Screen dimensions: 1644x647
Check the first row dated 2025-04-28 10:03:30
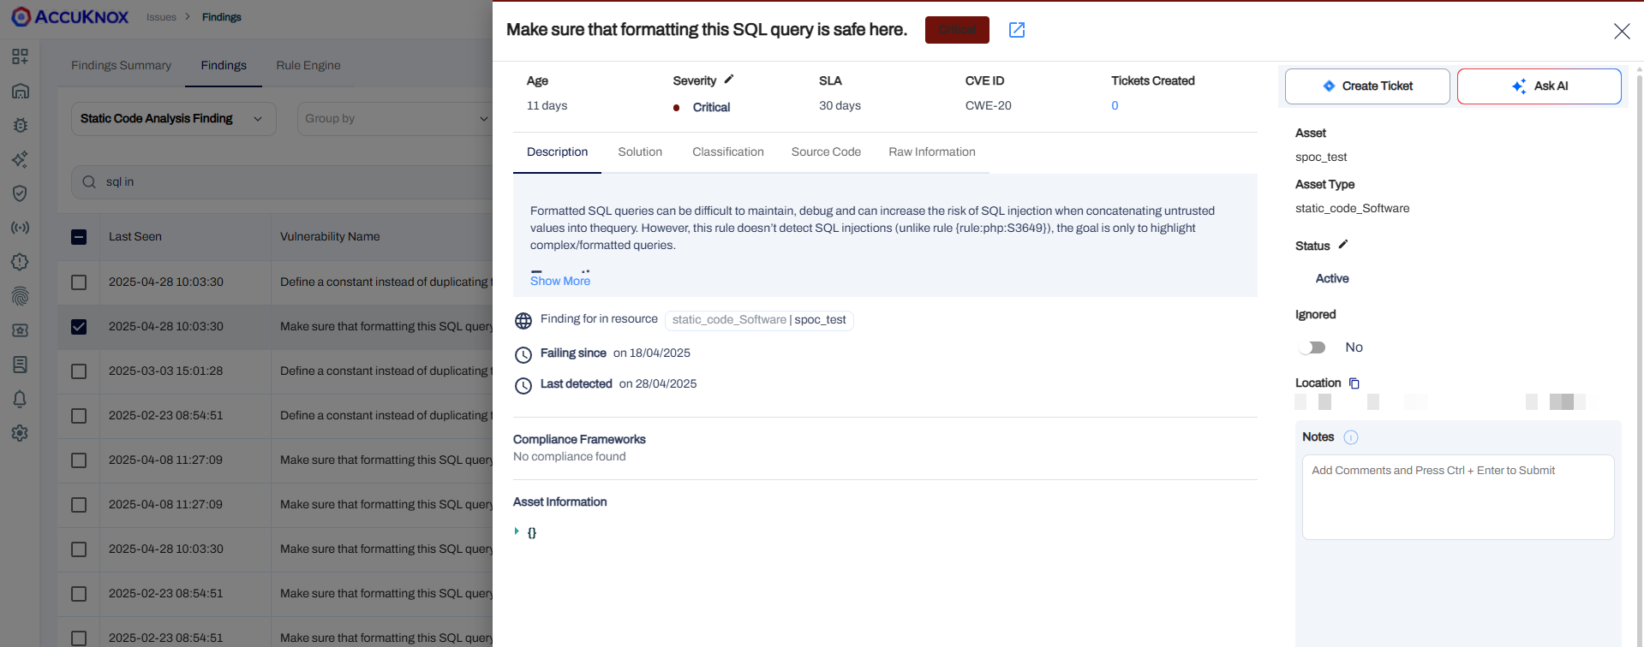point(79,282)
